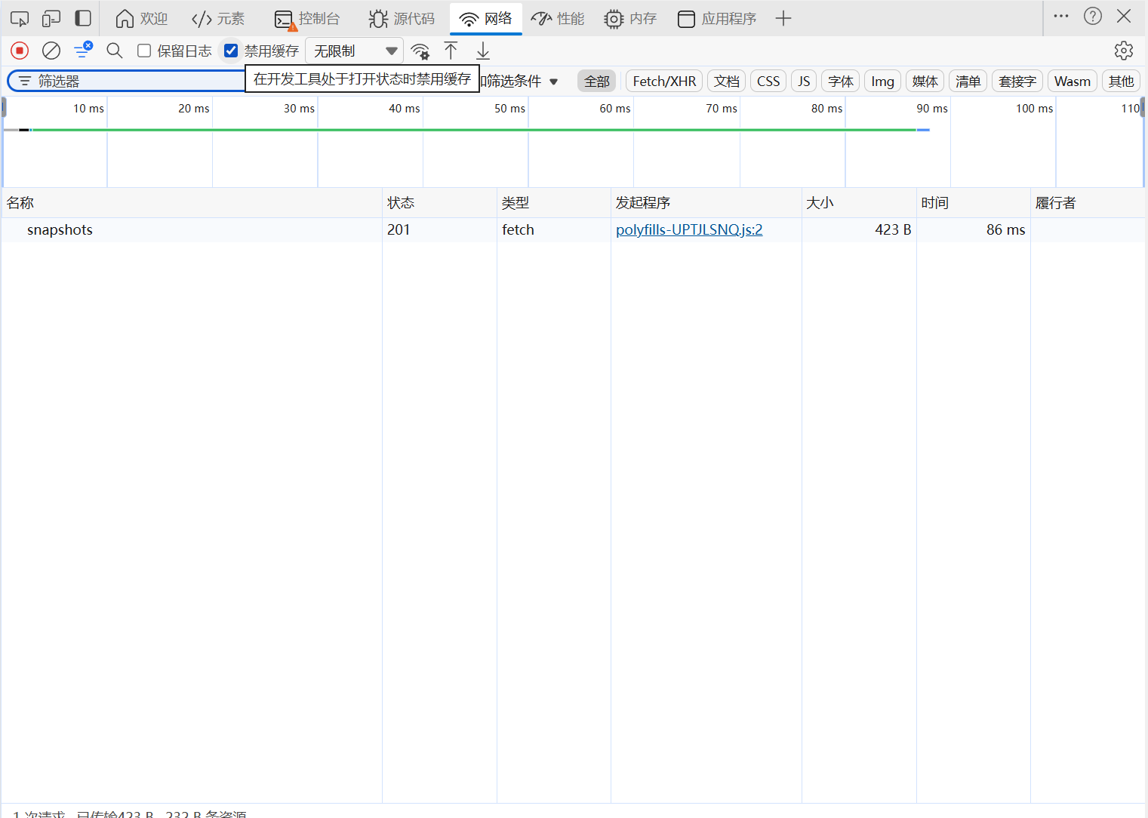Open network search magnifier
Viewport: 1148px width, 818px height.
[115, 51]
